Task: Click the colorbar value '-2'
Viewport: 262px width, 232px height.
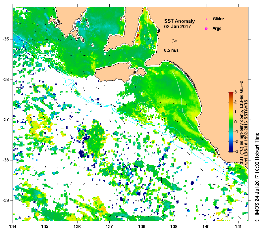Action: tap(236, 142)
